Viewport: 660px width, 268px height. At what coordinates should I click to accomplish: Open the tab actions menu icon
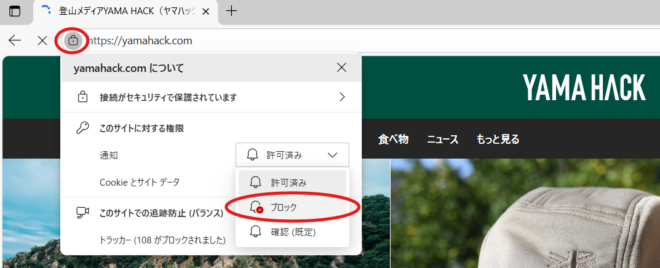14,11
